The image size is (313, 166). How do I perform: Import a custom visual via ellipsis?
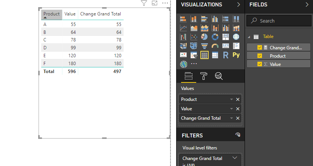tap(194, 64)
